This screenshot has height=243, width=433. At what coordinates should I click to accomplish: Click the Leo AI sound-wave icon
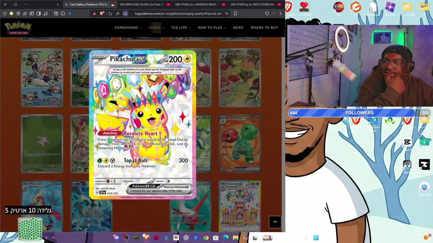click(x=70, y=13)
